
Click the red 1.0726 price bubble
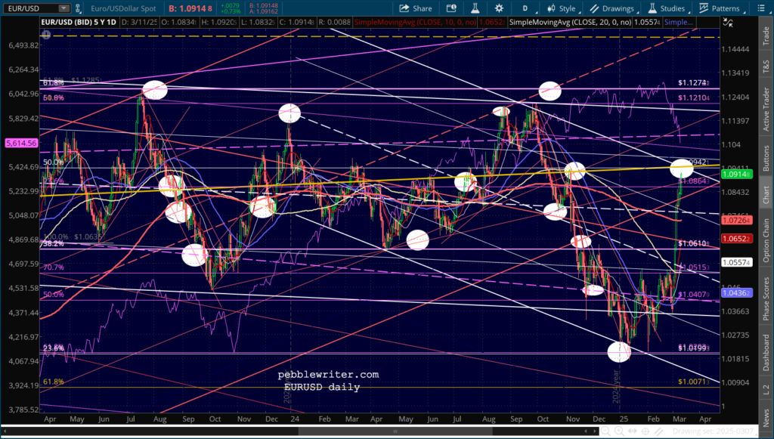[x=736, y=219]
